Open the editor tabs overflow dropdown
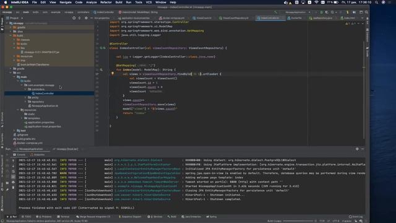The image size is (396, 223). pos(363,18)
